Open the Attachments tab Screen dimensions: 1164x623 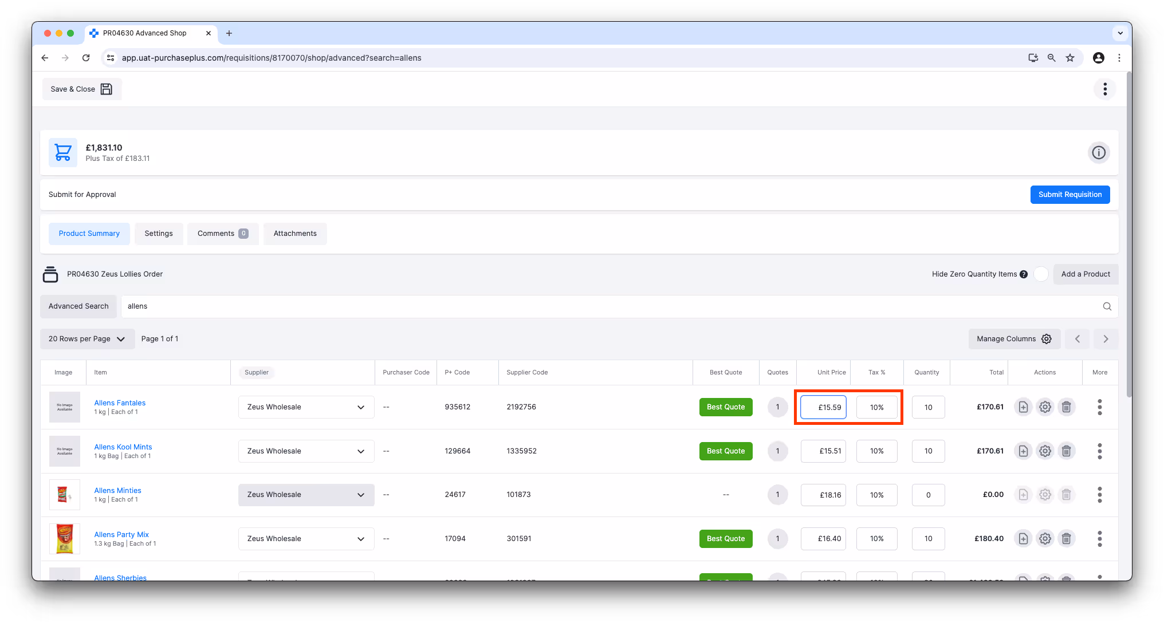click(x=295, y=234)
